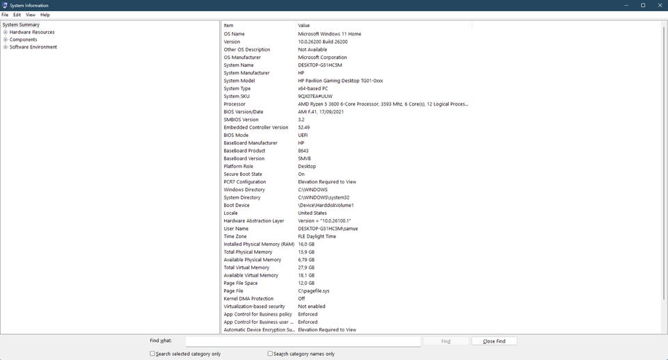
Task: Click the C:\pagefile.sys value
Action: pyautogui.click(x=314, y=291)
